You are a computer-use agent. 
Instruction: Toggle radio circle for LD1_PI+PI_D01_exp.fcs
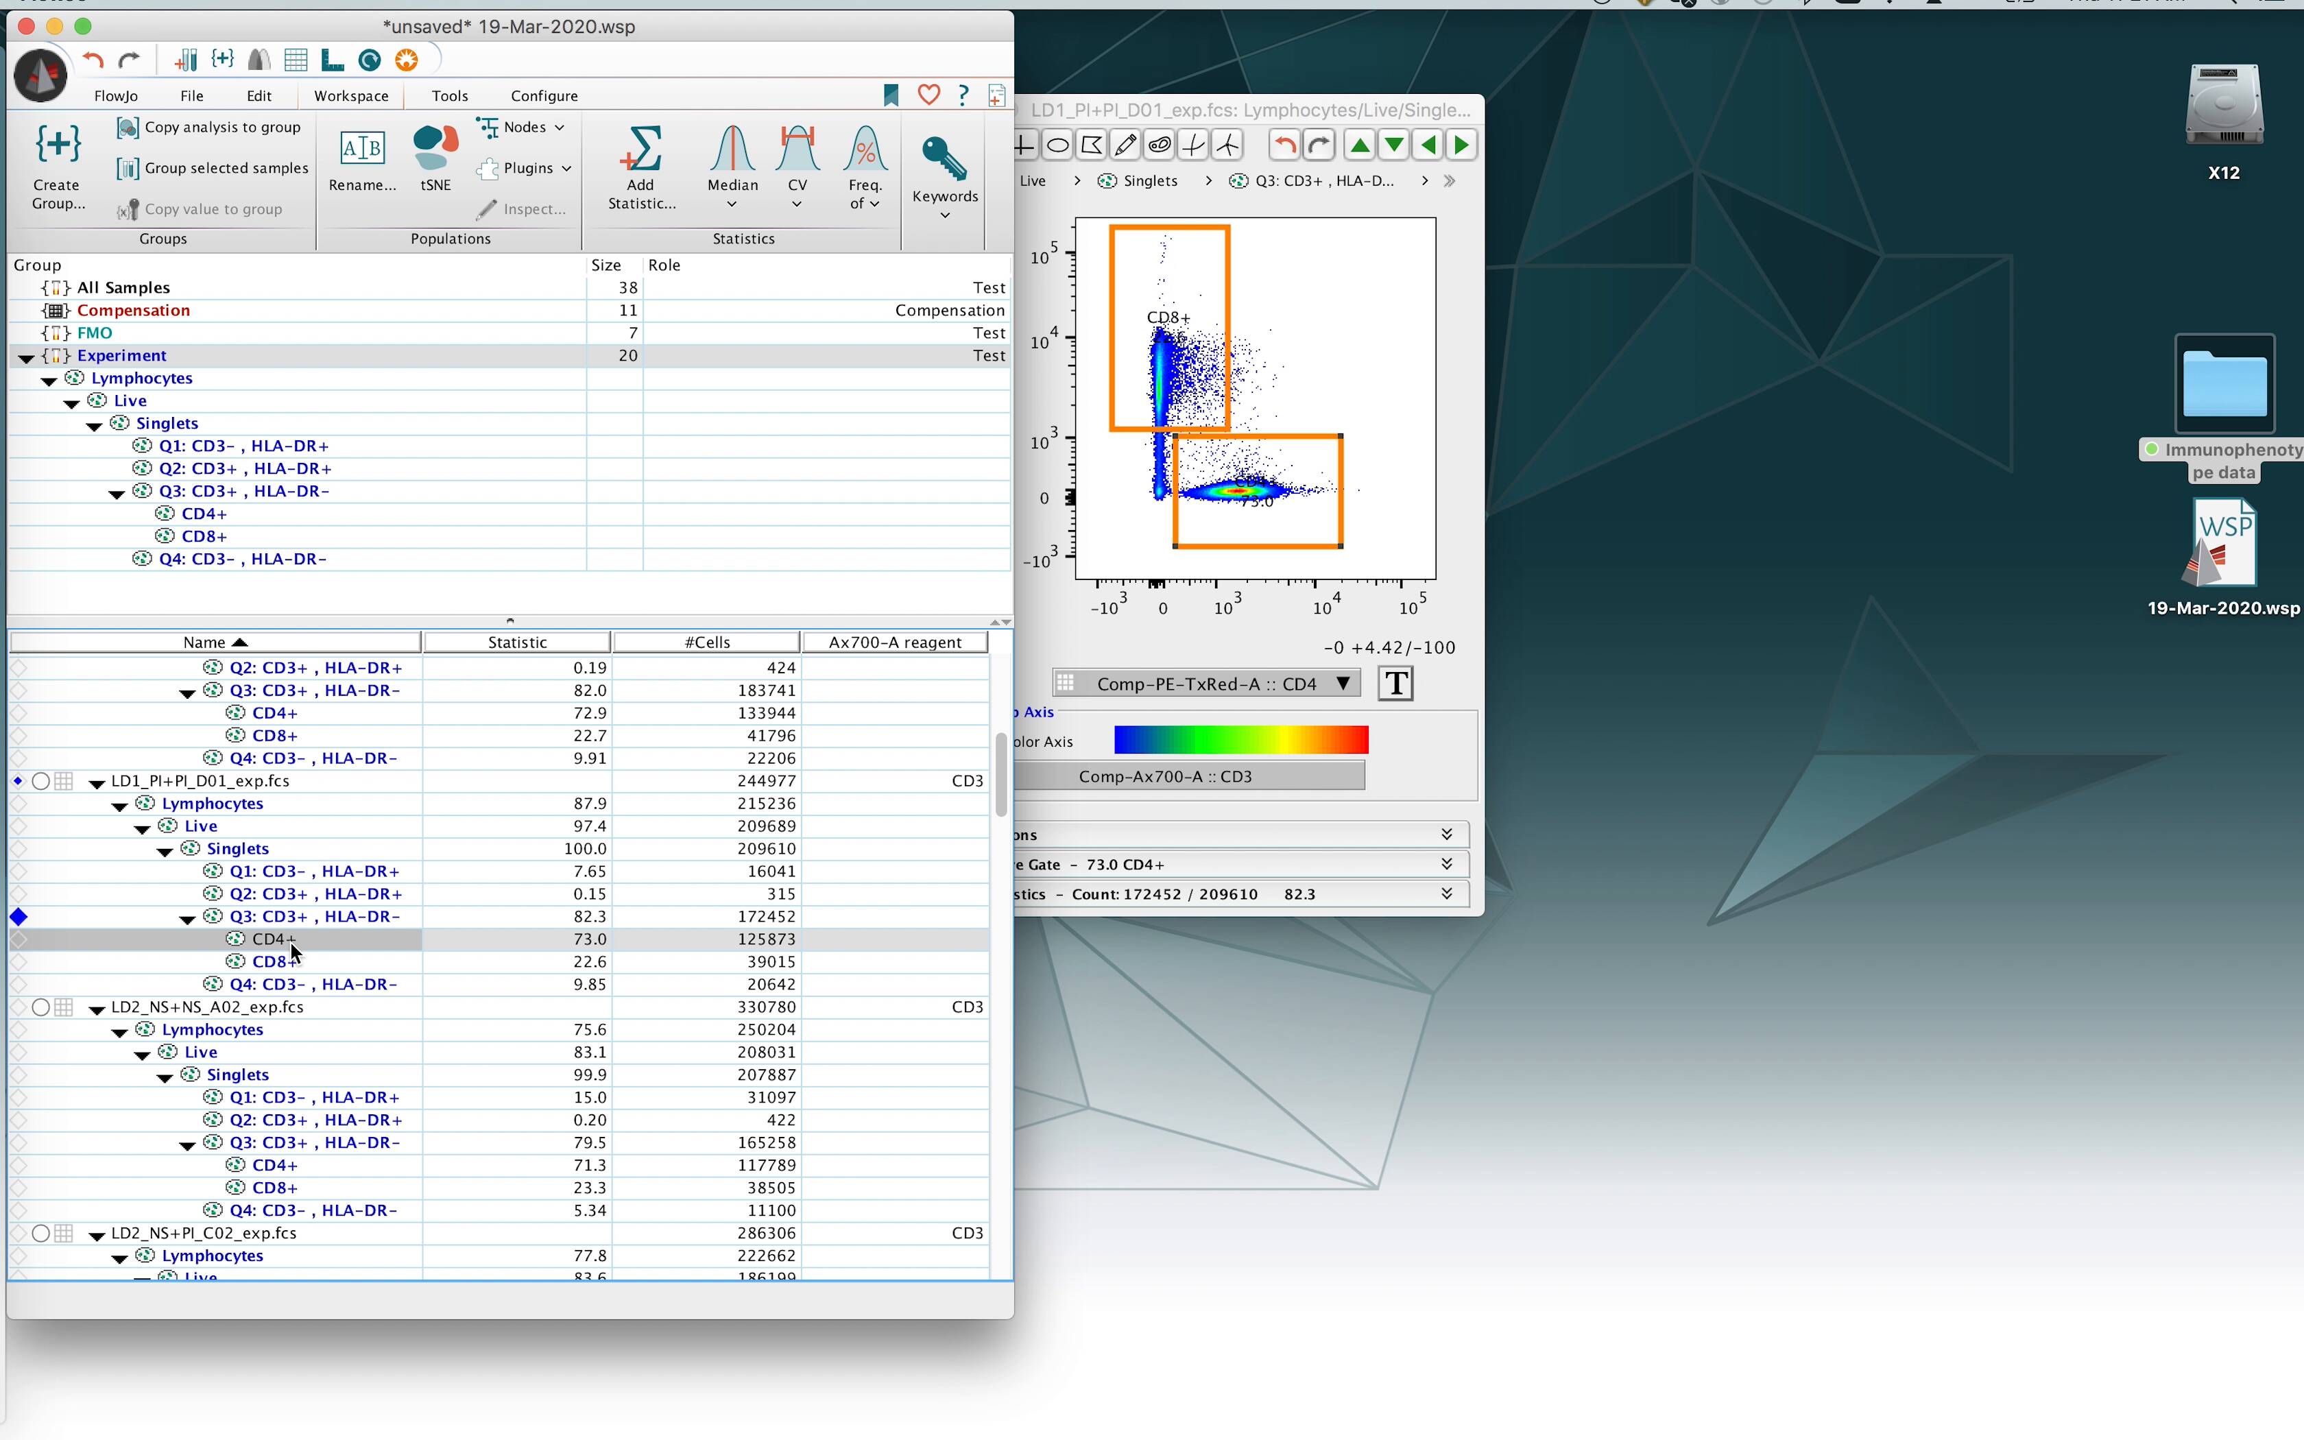pyautogui.click(x=41, y=781)
